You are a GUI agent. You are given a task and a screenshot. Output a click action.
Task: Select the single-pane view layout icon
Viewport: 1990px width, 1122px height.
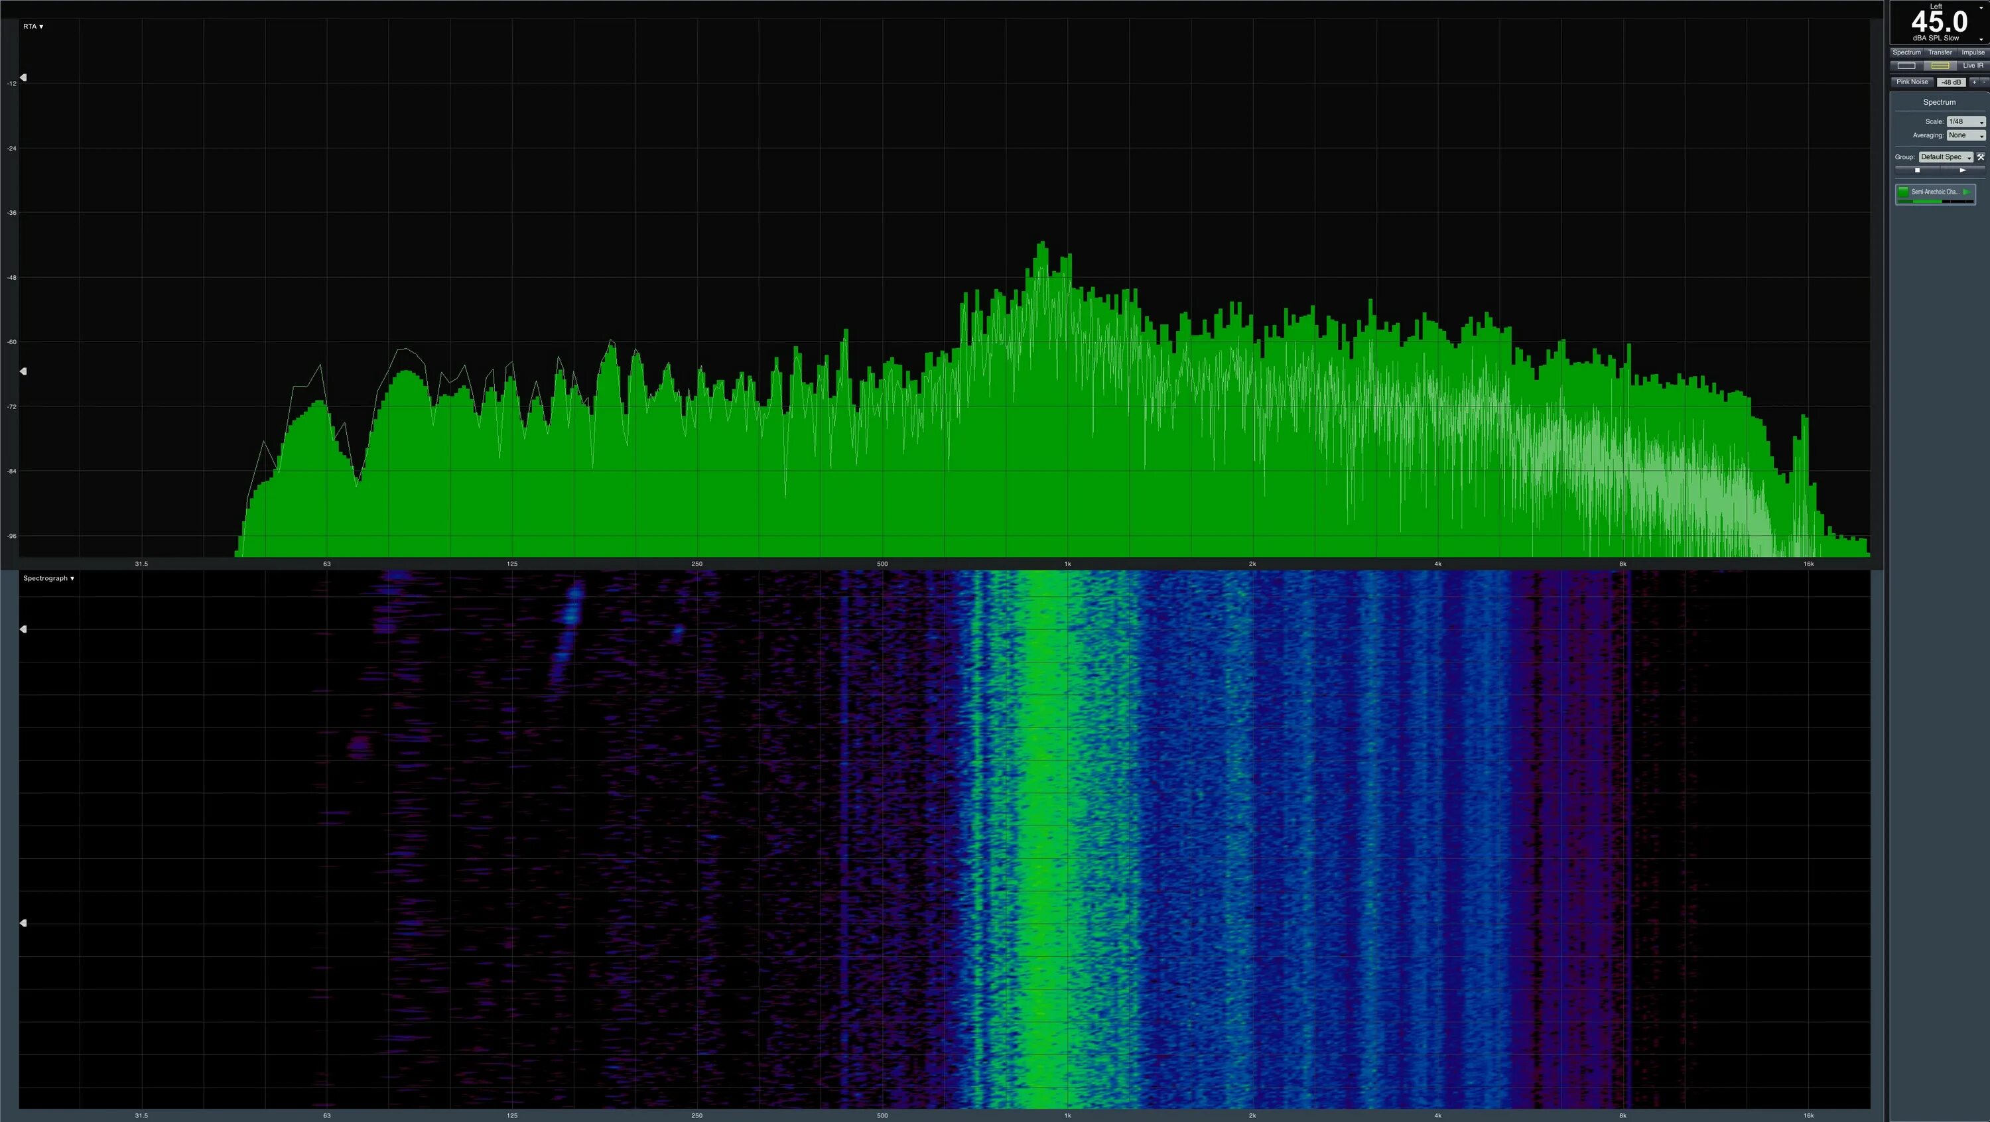click(1906, 66)
